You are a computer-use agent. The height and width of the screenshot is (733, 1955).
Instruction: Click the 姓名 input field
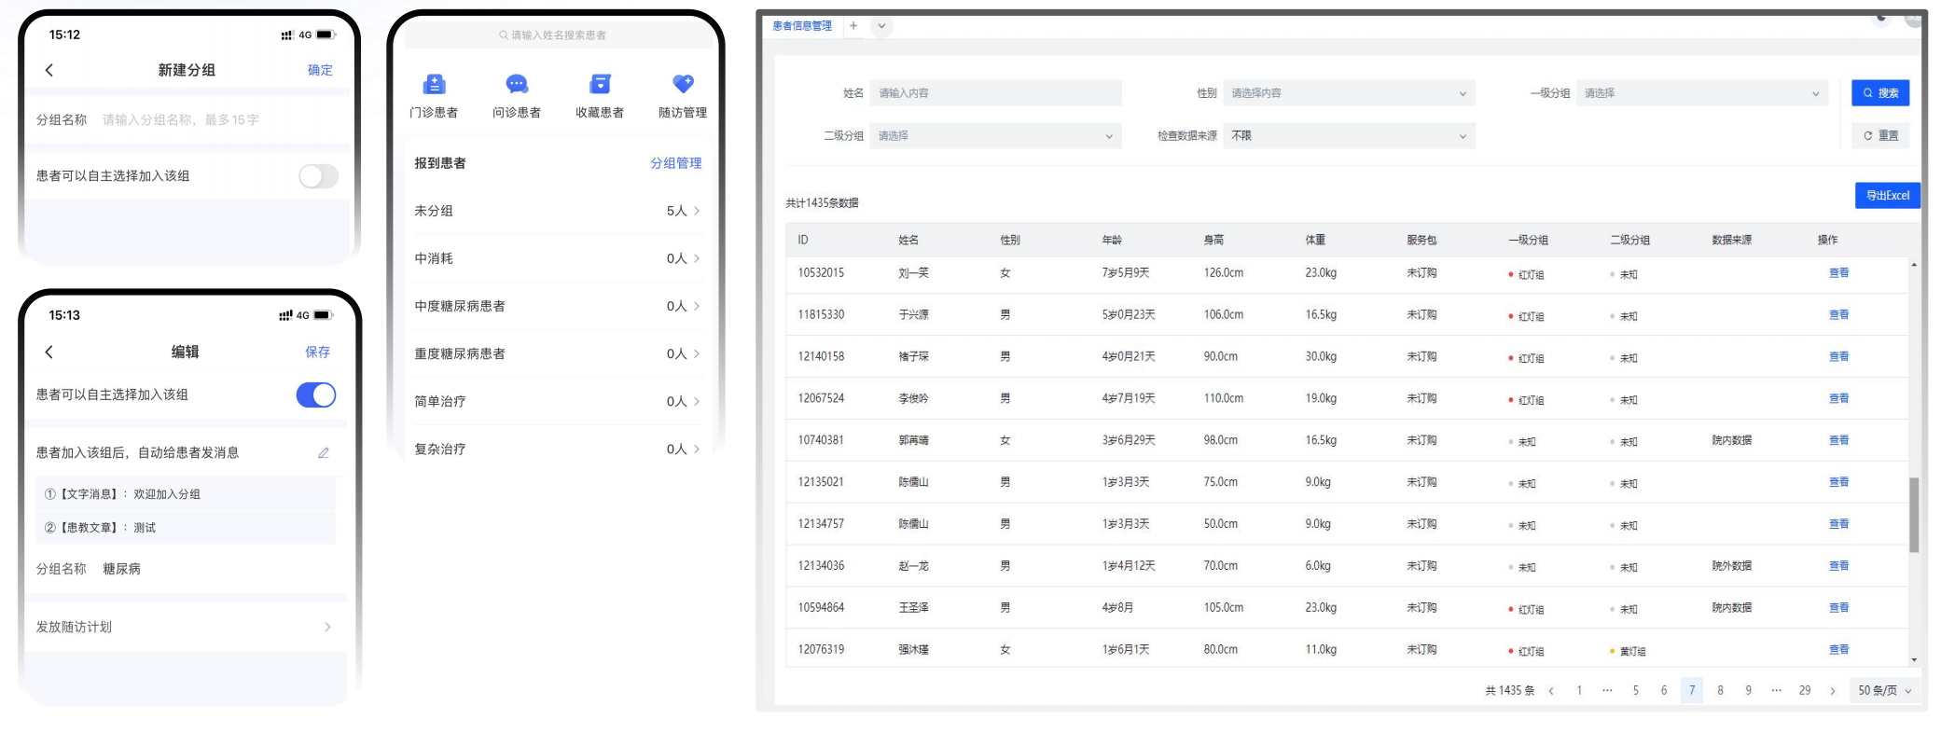pos(995,93)
